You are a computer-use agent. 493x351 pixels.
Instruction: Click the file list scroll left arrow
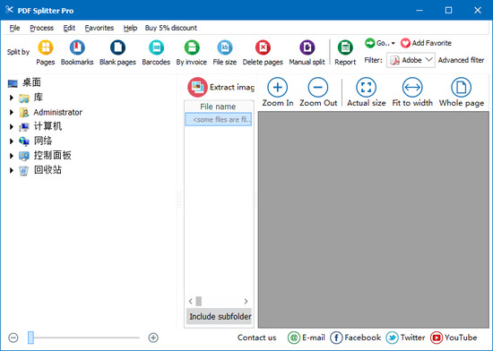point(191,302)
